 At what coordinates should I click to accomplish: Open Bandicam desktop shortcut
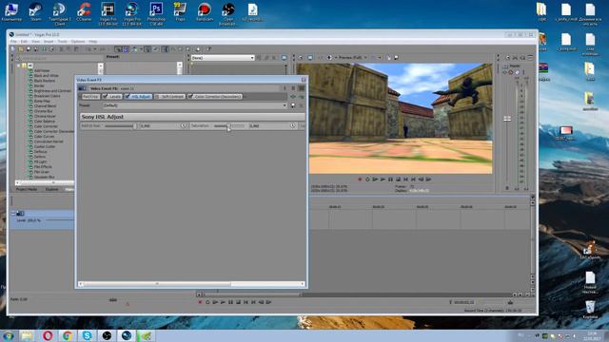[205, 12]
